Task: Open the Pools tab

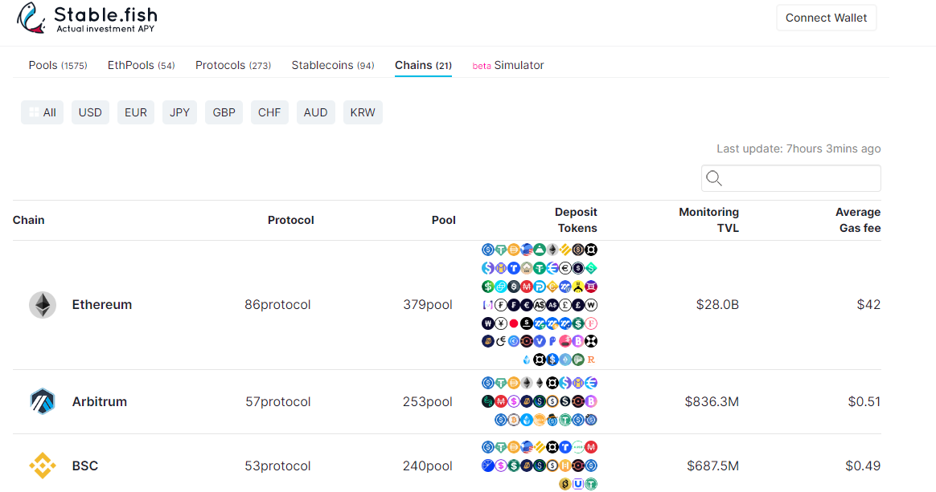Action: (58, 65)
